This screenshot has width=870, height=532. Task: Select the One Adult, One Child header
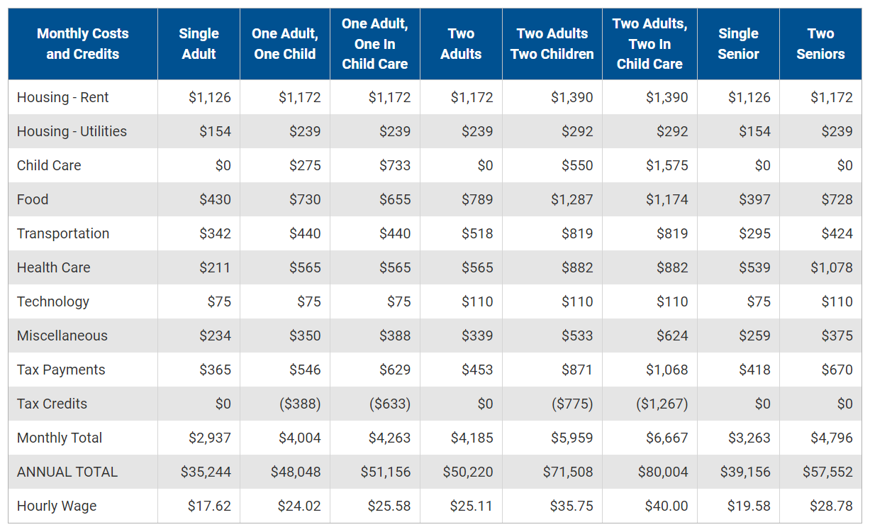285,44
